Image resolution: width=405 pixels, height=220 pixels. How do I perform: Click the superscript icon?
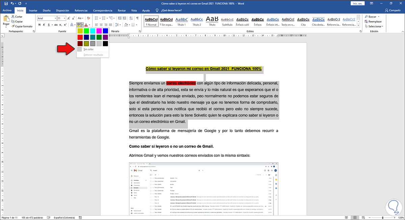point(65,25)
